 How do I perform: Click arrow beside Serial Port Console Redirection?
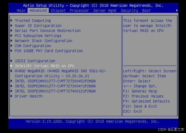(x=12, y=30)
